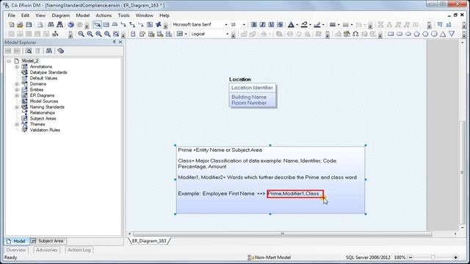Click the Triangle shape tool
The image size is (470, 264).
(443, 34)
